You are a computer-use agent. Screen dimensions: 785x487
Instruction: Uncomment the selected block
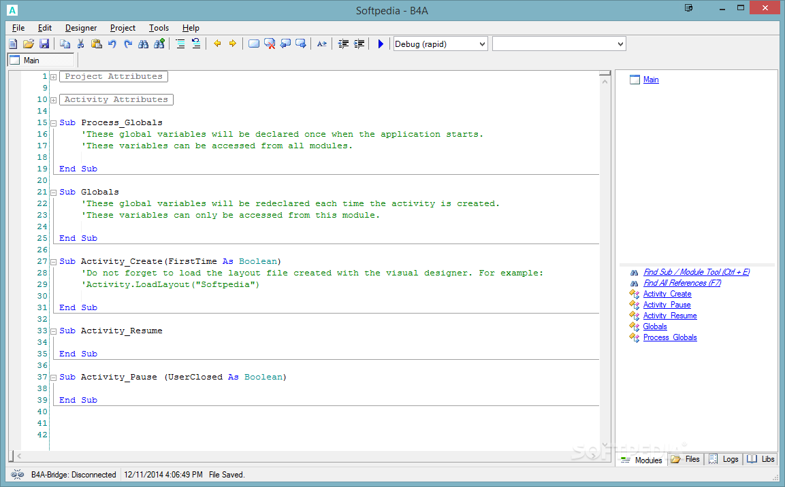coord(196,44)
